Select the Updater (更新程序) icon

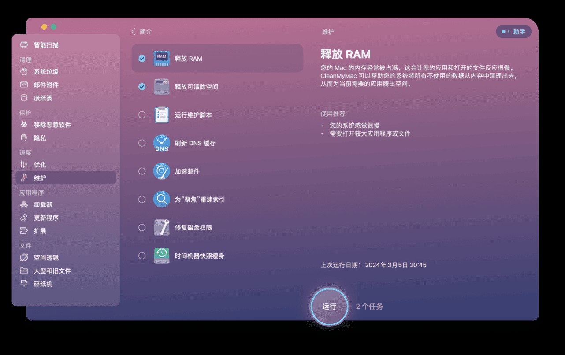pos(24,218)
